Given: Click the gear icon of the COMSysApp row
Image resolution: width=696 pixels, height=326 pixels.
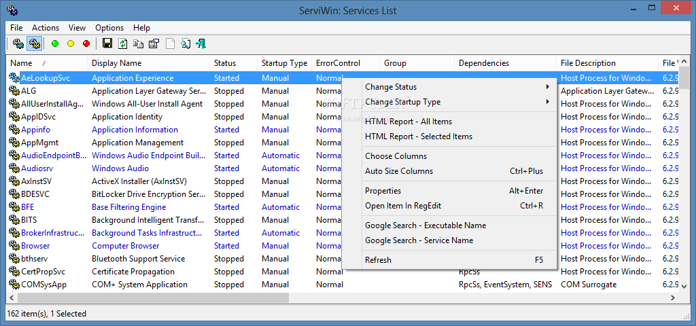Looking at the screenshot, I should click(x=14, y=285).
